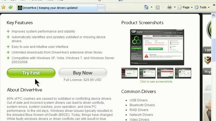Viewport: 216px width, 121px height.
Task: Click the About DriverHive heading
Action: (x=25, y=90)
